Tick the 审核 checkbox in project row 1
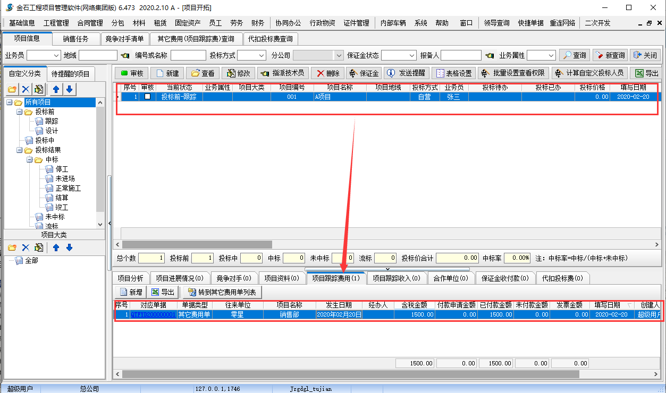Image resolution: width=666 pixels, height=393 pixels. click(147, 97)
